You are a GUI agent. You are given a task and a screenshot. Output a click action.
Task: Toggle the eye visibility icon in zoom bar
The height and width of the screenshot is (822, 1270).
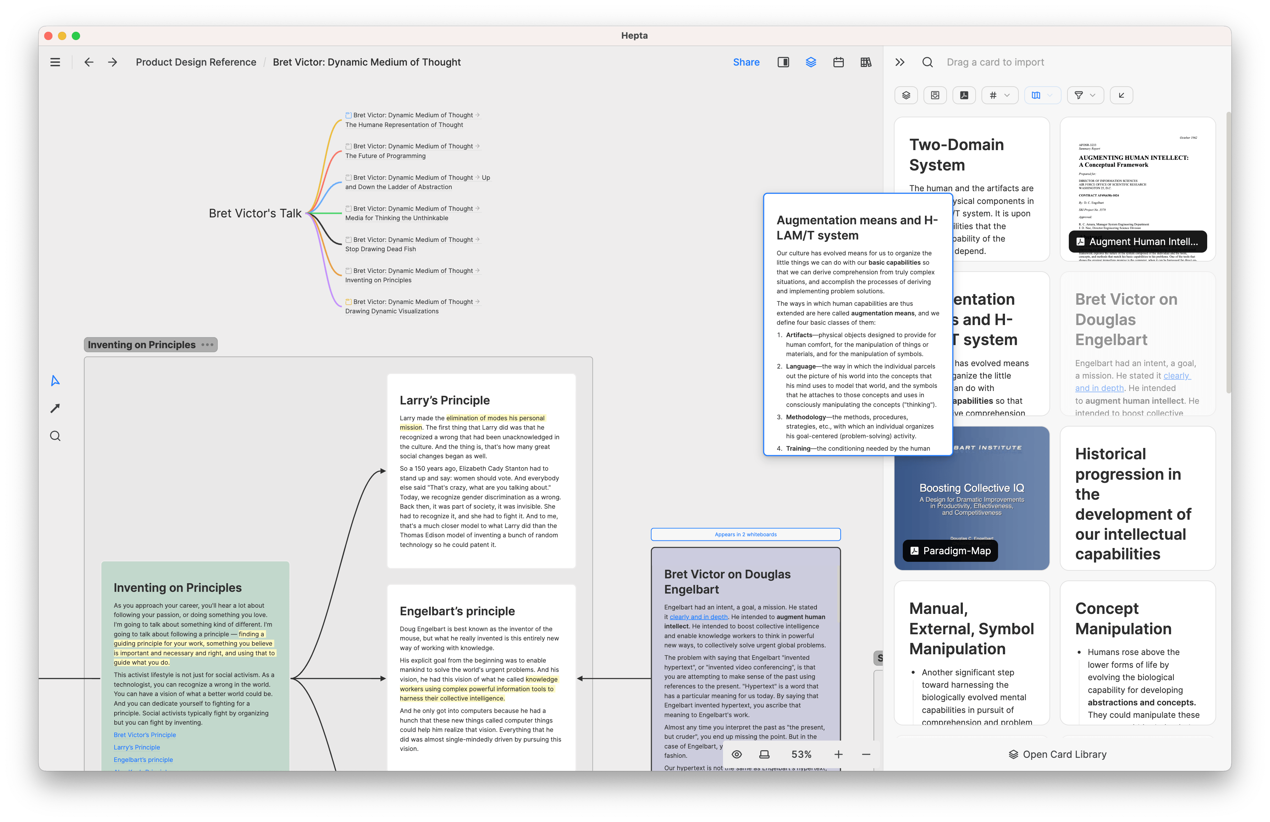tap(736, 754)
